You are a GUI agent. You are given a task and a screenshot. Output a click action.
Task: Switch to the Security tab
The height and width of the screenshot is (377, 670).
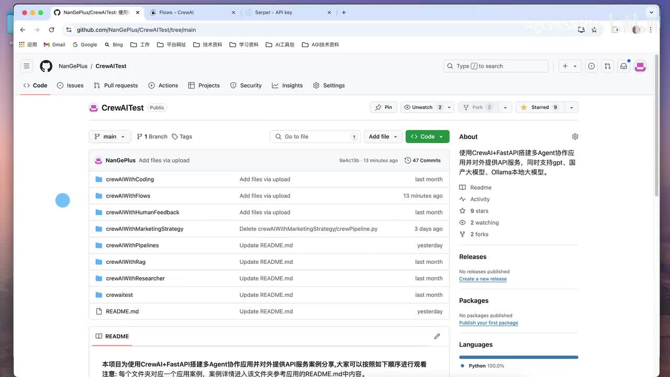point(246,85)
